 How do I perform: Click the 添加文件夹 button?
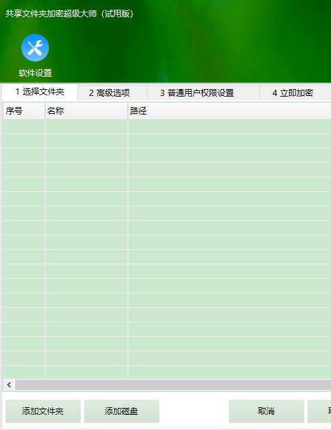43,411
